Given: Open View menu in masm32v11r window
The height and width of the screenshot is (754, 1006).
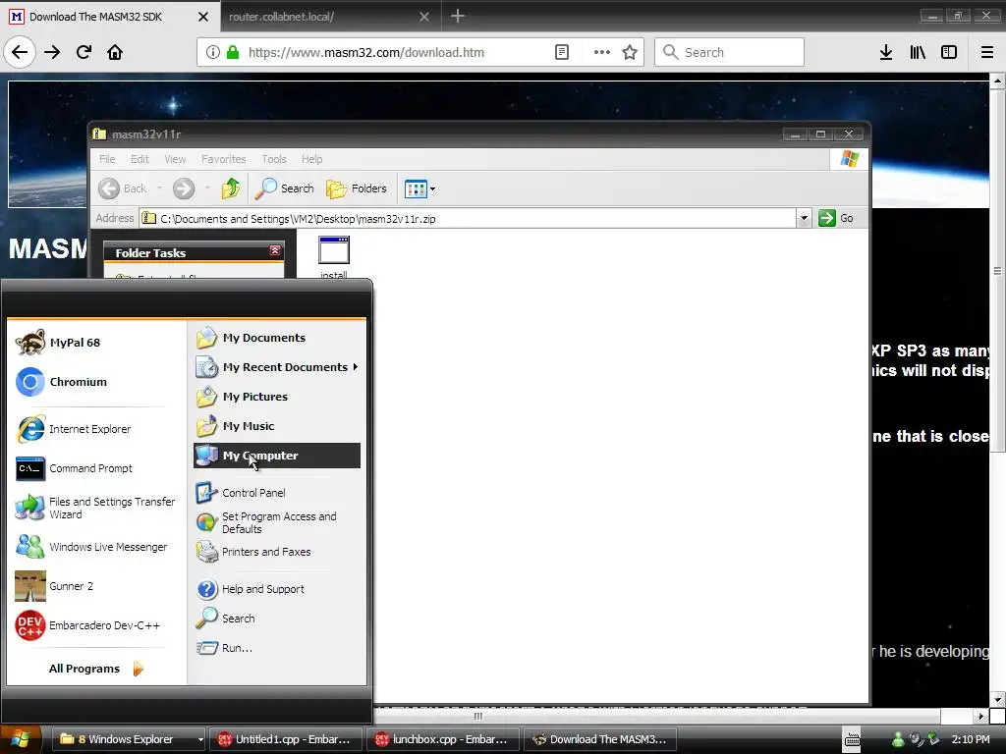Looking at the screenshot, I should click(175, 159).
